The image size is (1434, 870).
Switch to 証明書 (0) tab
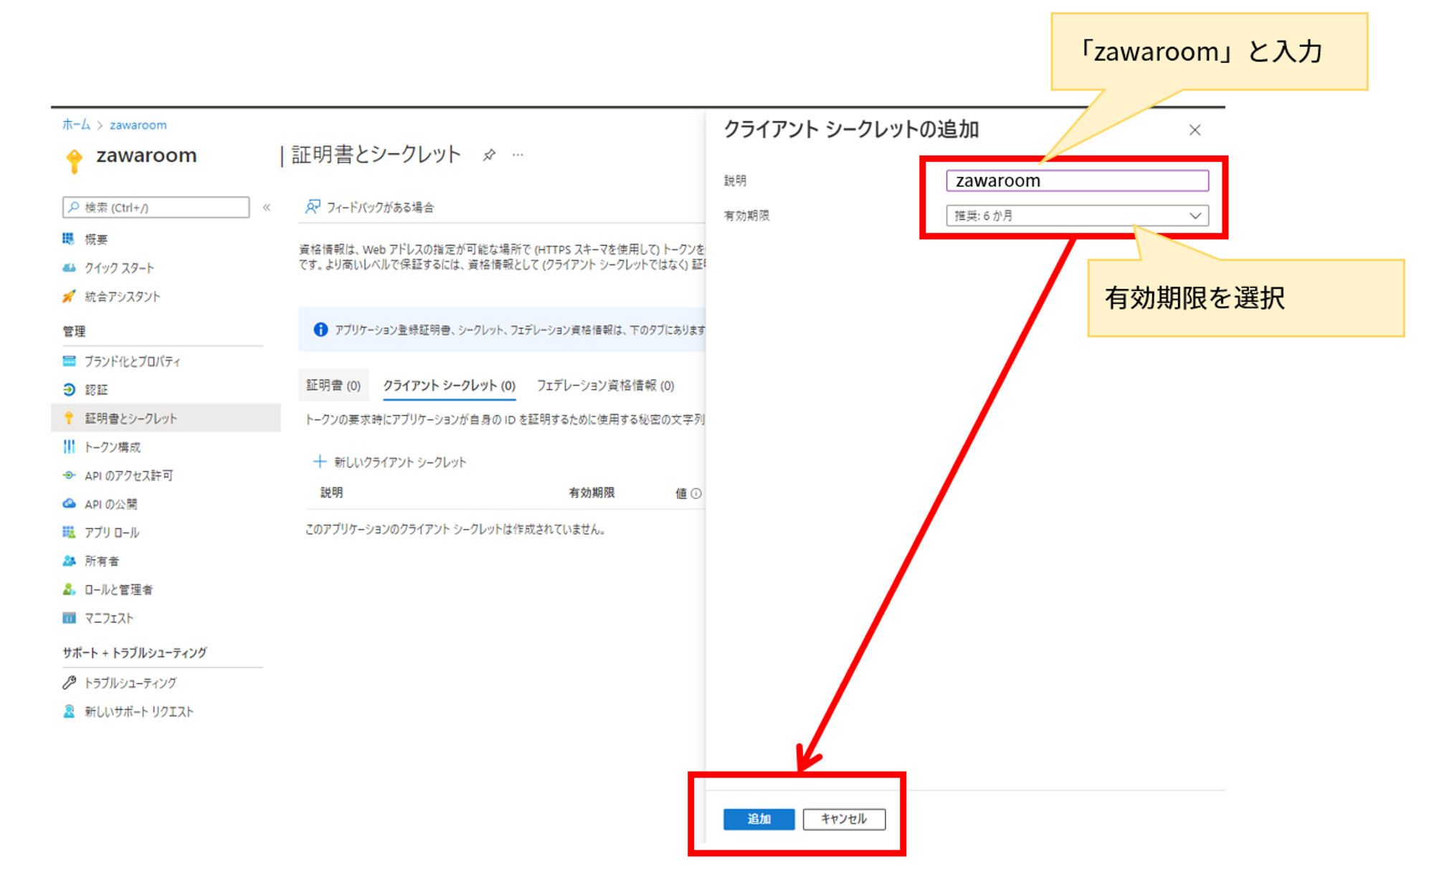tap(333, 386)
